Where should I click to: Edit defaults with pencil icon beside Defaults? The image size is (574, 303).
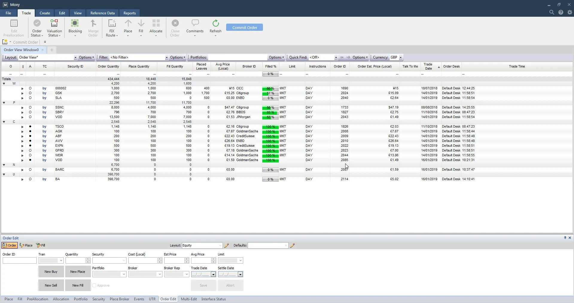(x=293, y=245)
